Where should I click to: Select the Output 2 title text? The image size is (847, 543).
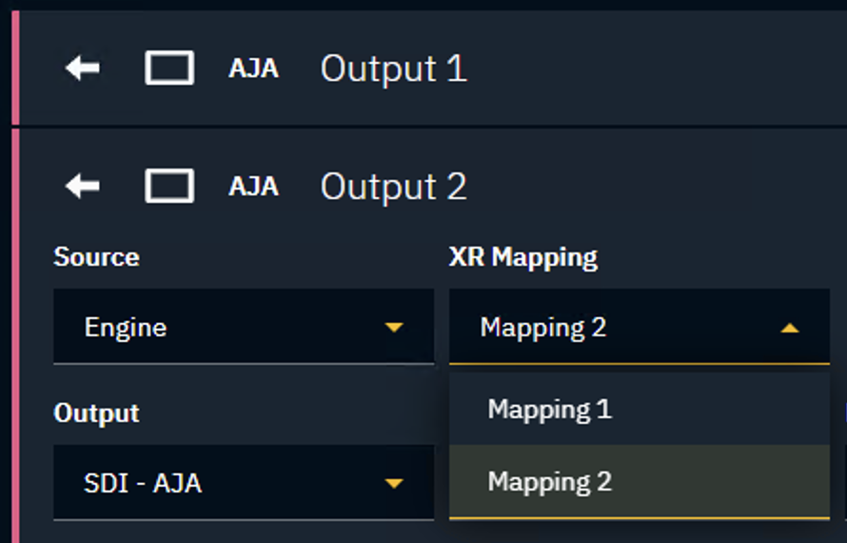click(x=393, y=187)
